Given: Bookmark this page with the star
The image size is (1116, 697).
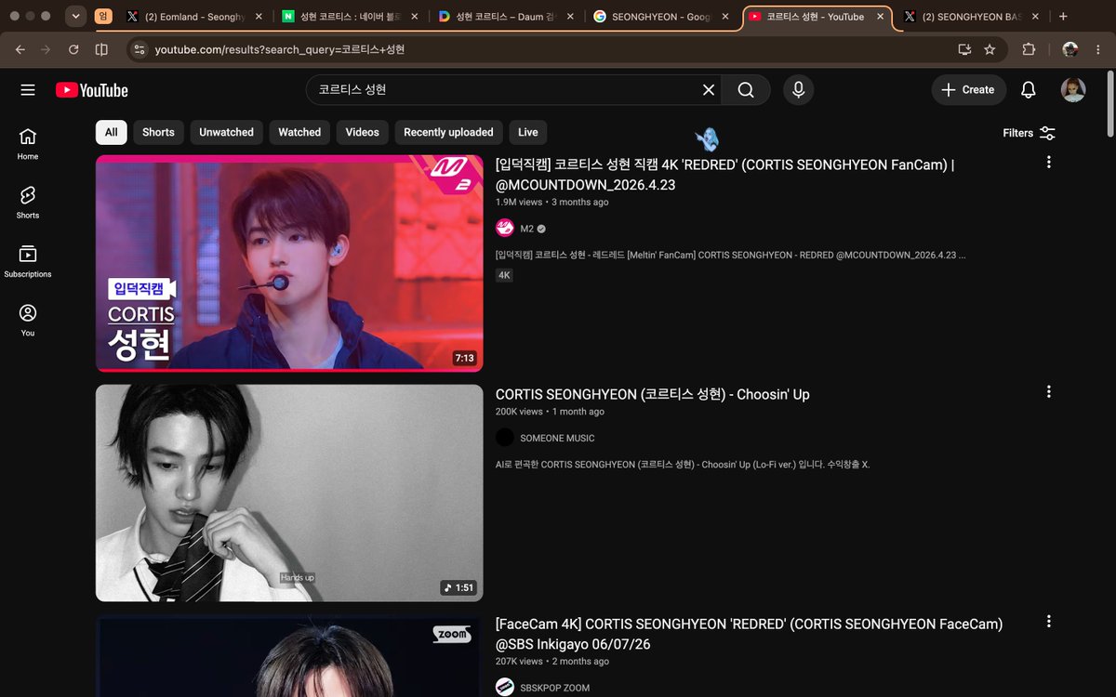Looking at the screenshot, I should point(990,49).
